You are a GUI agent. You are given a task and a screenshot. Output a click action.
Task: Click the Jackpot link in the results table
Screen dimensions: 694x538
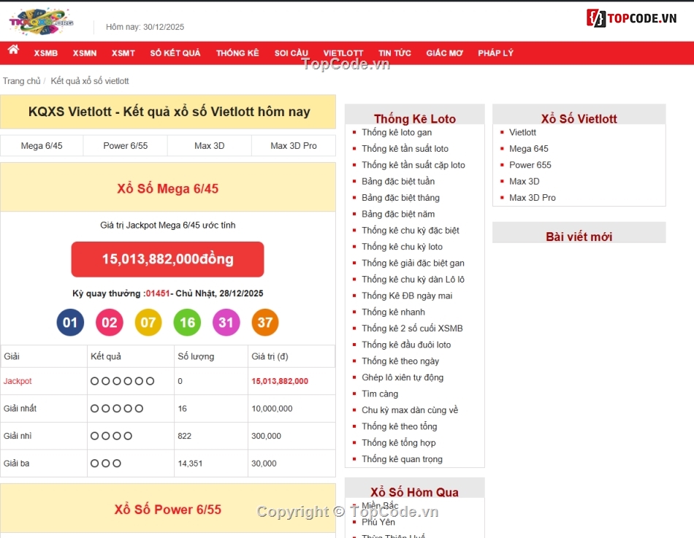click(x=17, y=380)
